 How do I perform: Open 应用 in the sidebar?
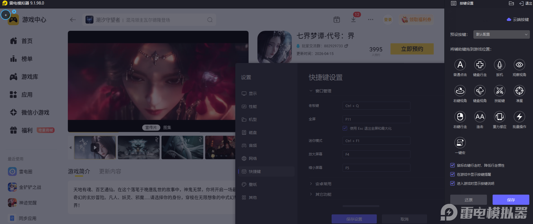[x=21, y=95]
